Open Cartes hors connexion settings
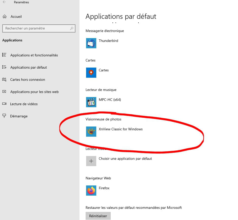The width and height of the screenshot is (238, 220). tap(27, 80)
